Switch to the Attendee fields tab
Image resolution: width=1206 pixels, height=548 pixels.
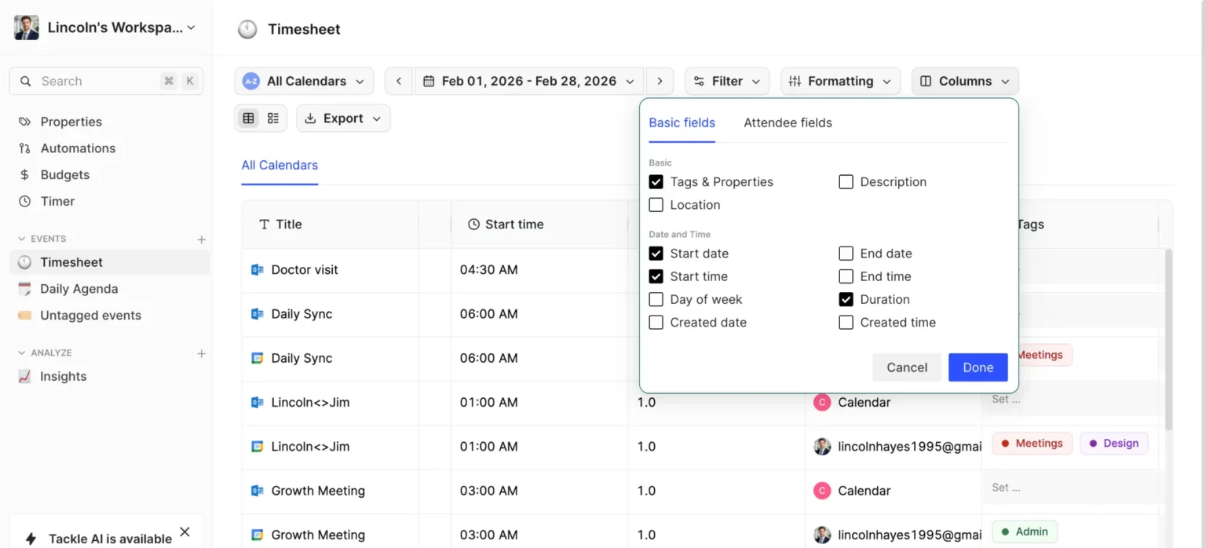788,122
